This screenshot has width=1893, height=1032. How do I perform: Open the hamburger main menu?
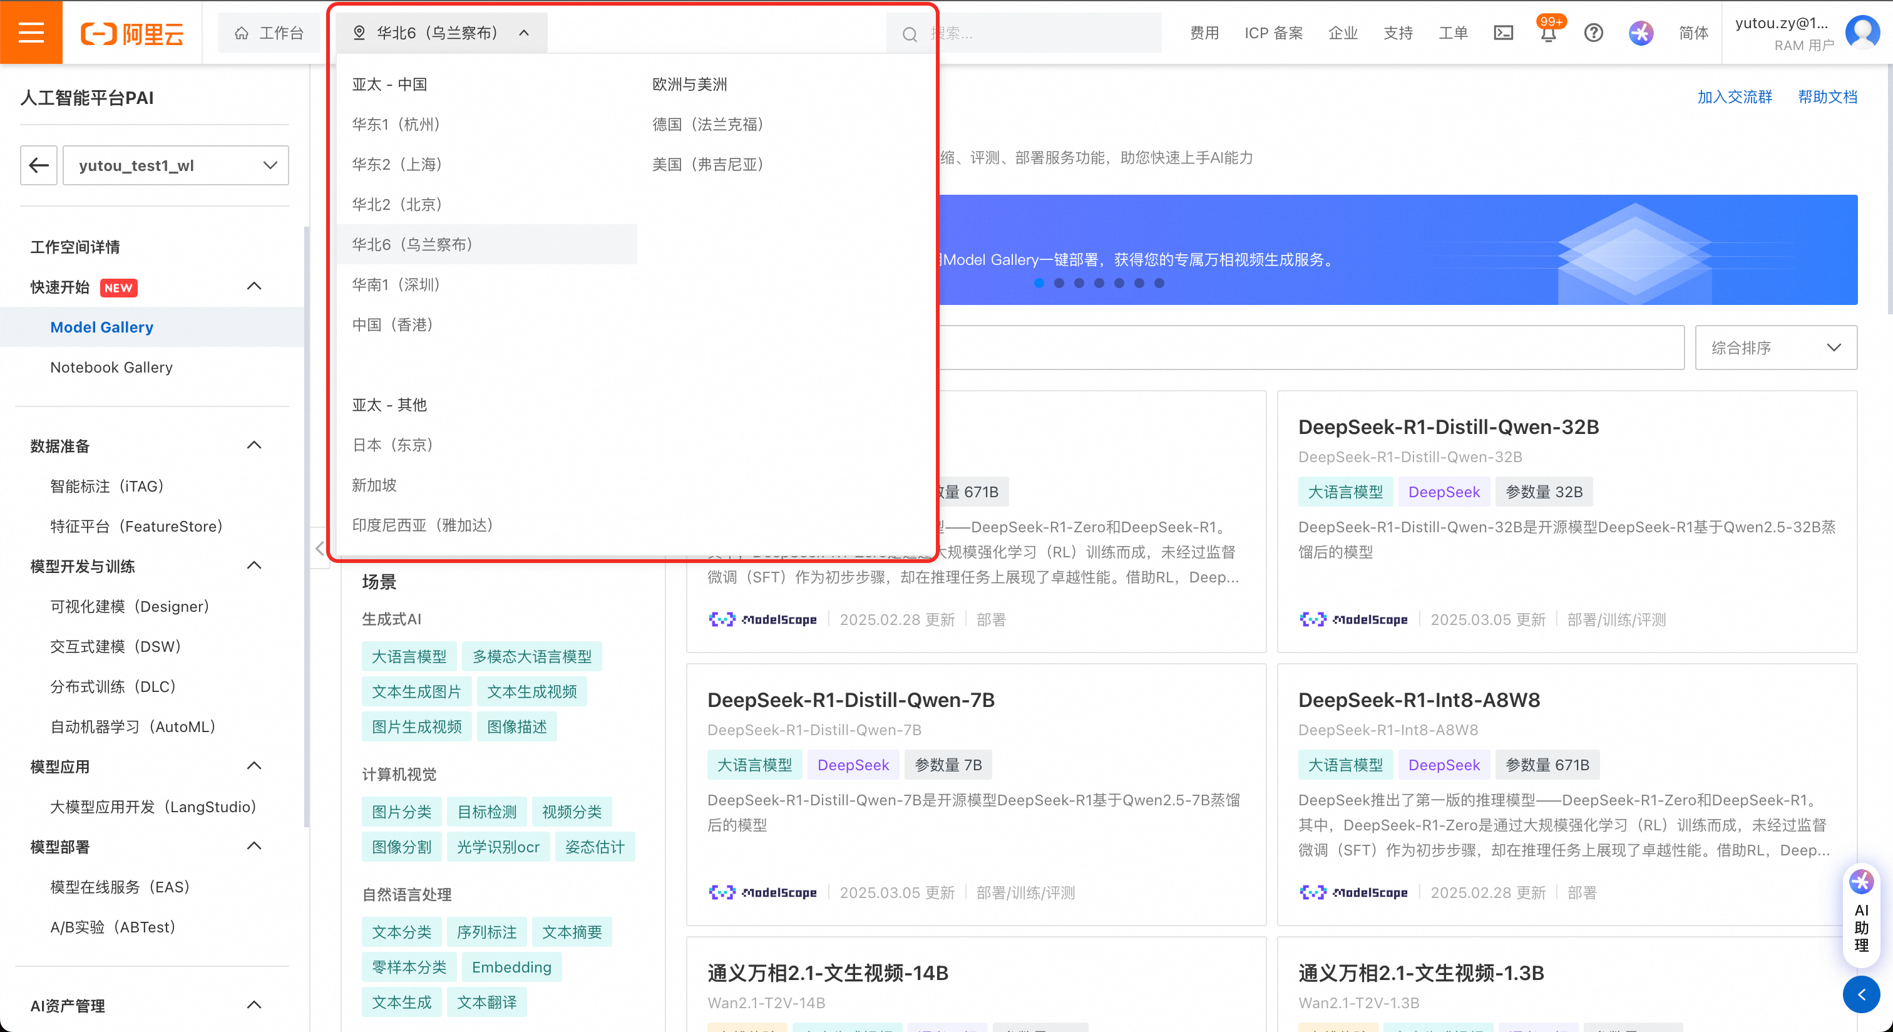pos(31,33)
